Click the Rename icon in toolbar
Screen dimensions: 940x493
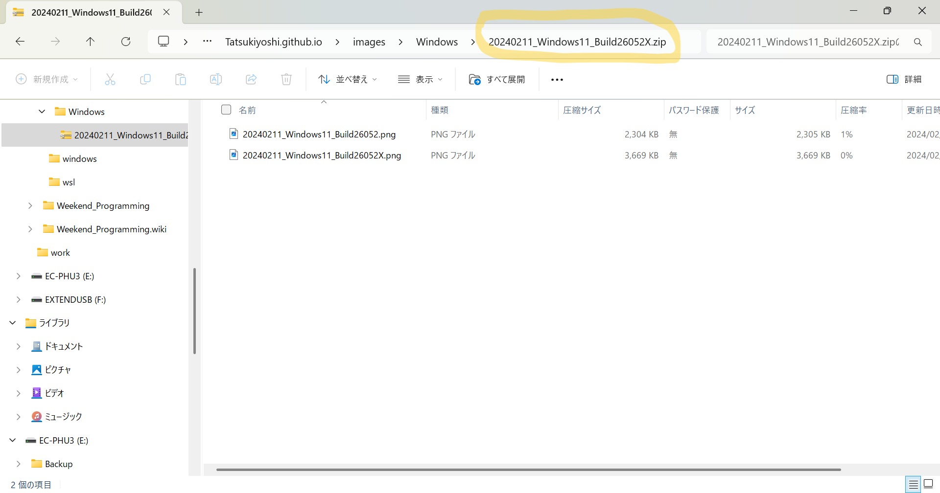tap(216, 79)
